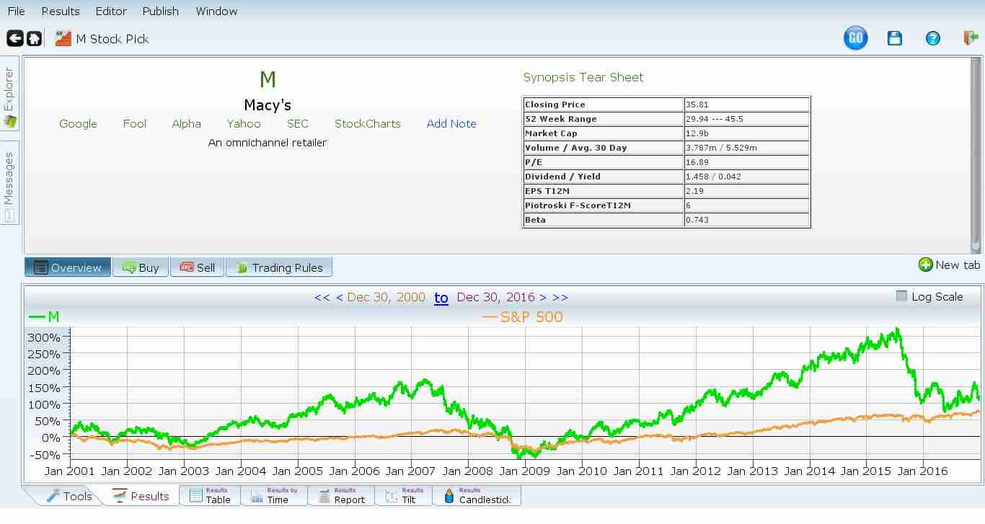Viewport: 985px width, 524px height.
Task: Open the Results by Time tab
Action: (x=274, y=496)
